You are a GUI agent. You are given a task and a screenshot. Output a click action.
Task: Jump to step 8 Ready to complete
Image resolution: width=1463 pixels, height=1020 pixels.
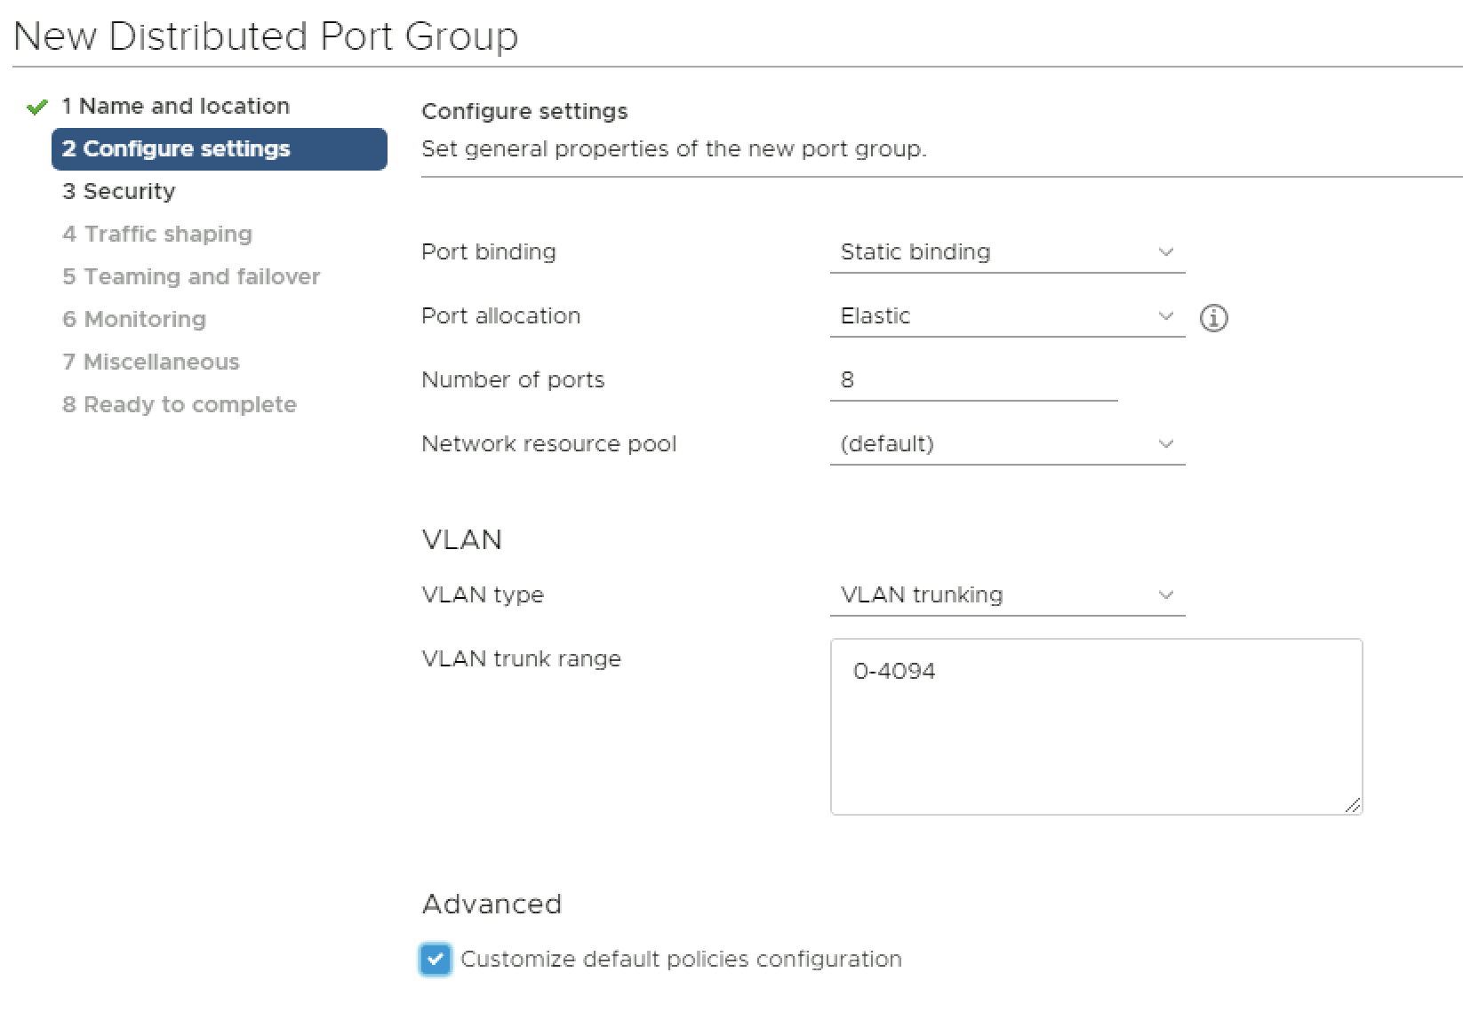[x=180, y=405]
